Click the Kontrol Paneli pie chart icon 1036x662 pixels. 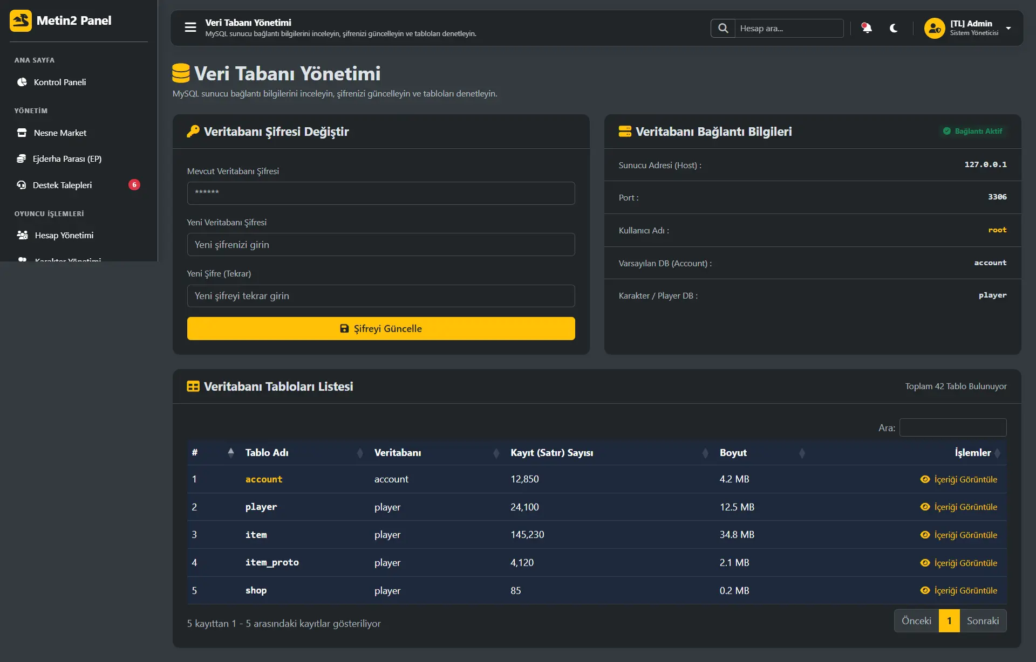click(22, 82)
